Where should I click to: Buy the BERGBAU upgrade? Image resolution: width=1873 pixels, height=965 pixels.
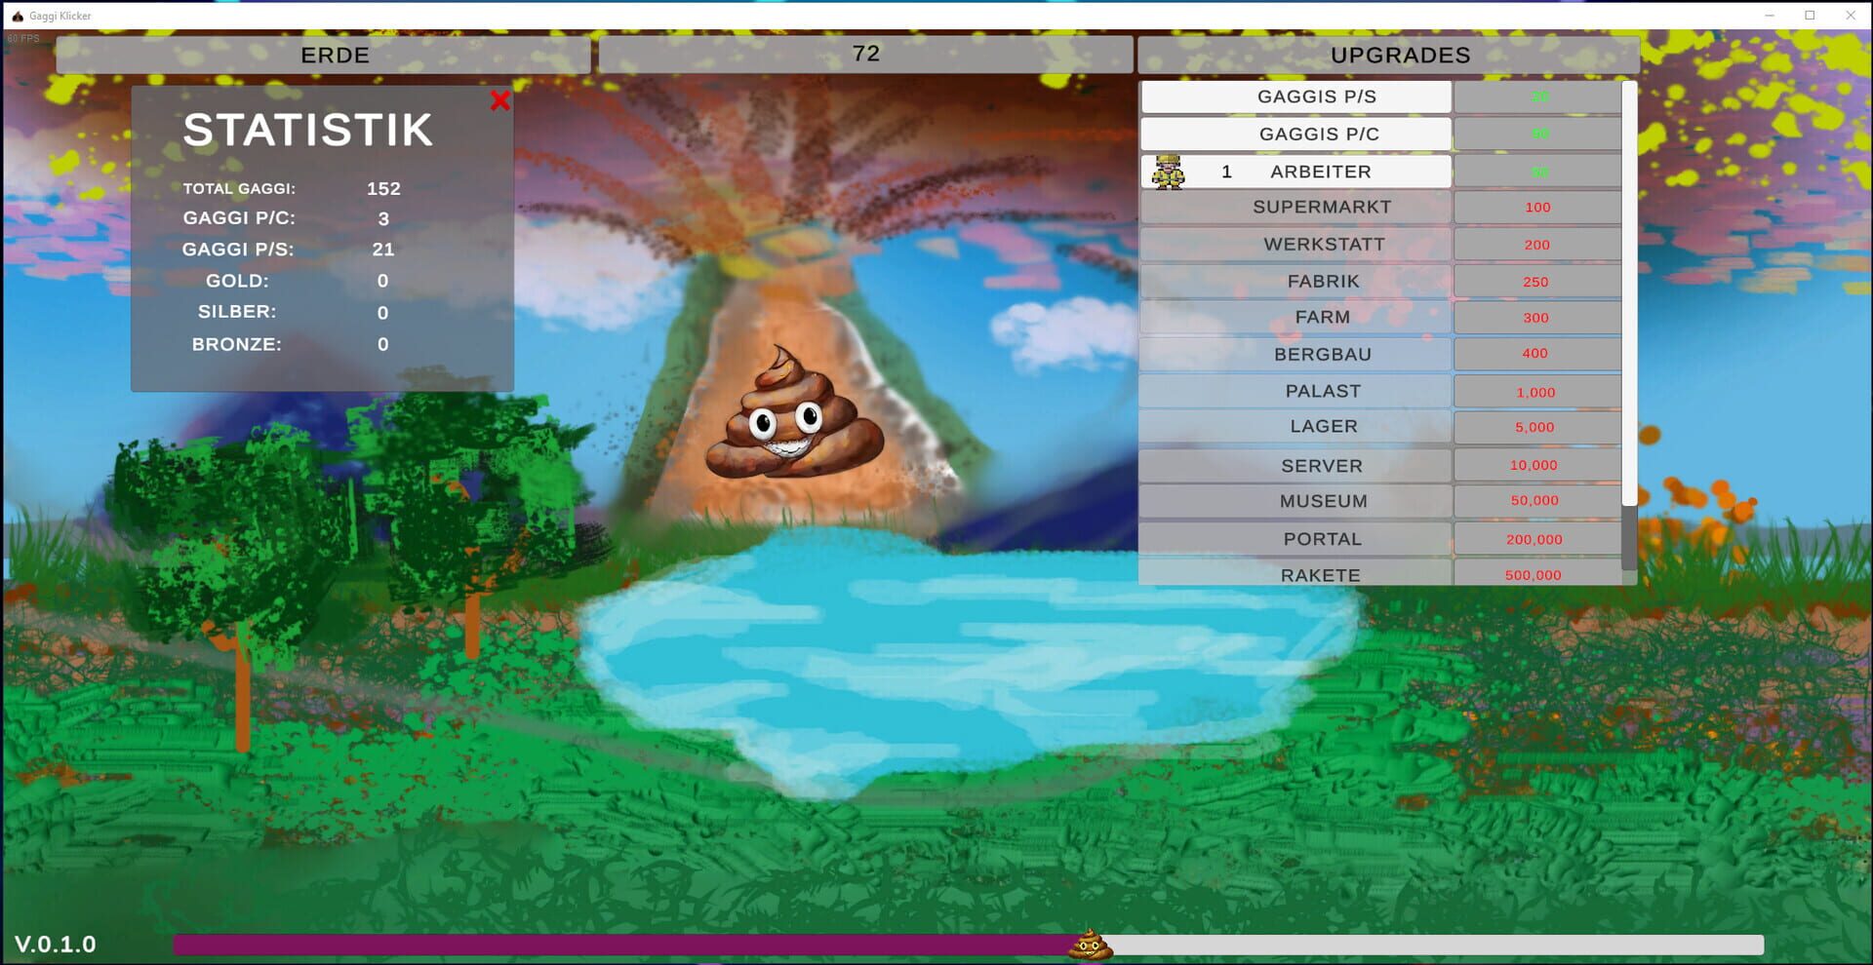coord(1295,354)
